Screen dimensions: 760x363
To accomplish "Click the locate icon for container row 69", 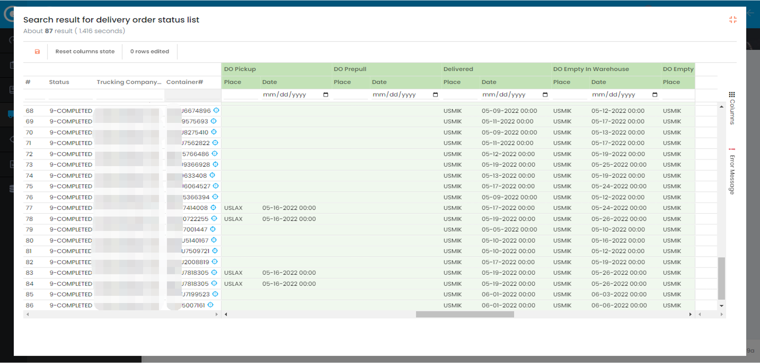I will 214,121.
